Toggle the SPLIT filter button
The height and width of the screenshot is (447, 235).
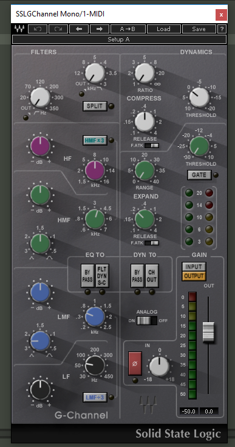point(95,106)
